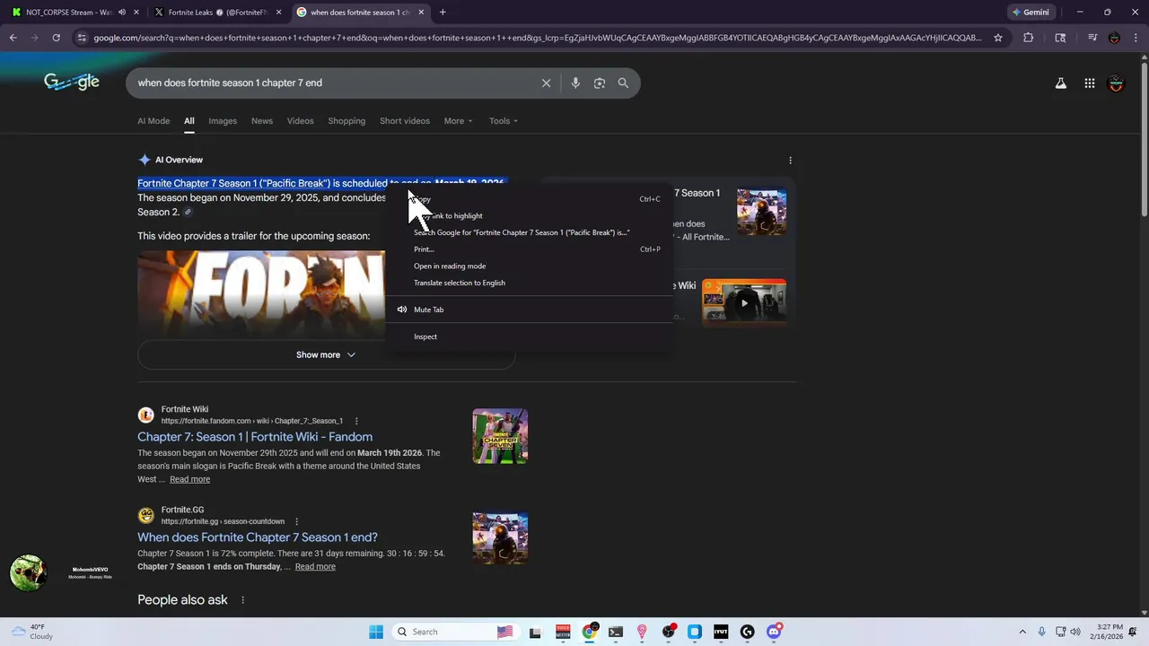Select Copy in the context menu
Image resolution: width=1149 pixels, height=646 pixels.
[530, 199]
